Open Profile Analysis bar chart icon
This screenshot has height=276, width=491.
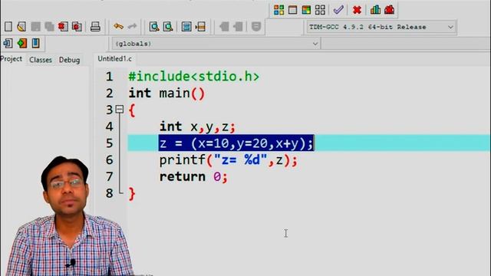point(375,10)
